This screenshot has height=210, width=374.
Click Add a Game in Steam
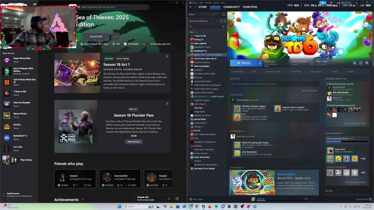[196, 199]
